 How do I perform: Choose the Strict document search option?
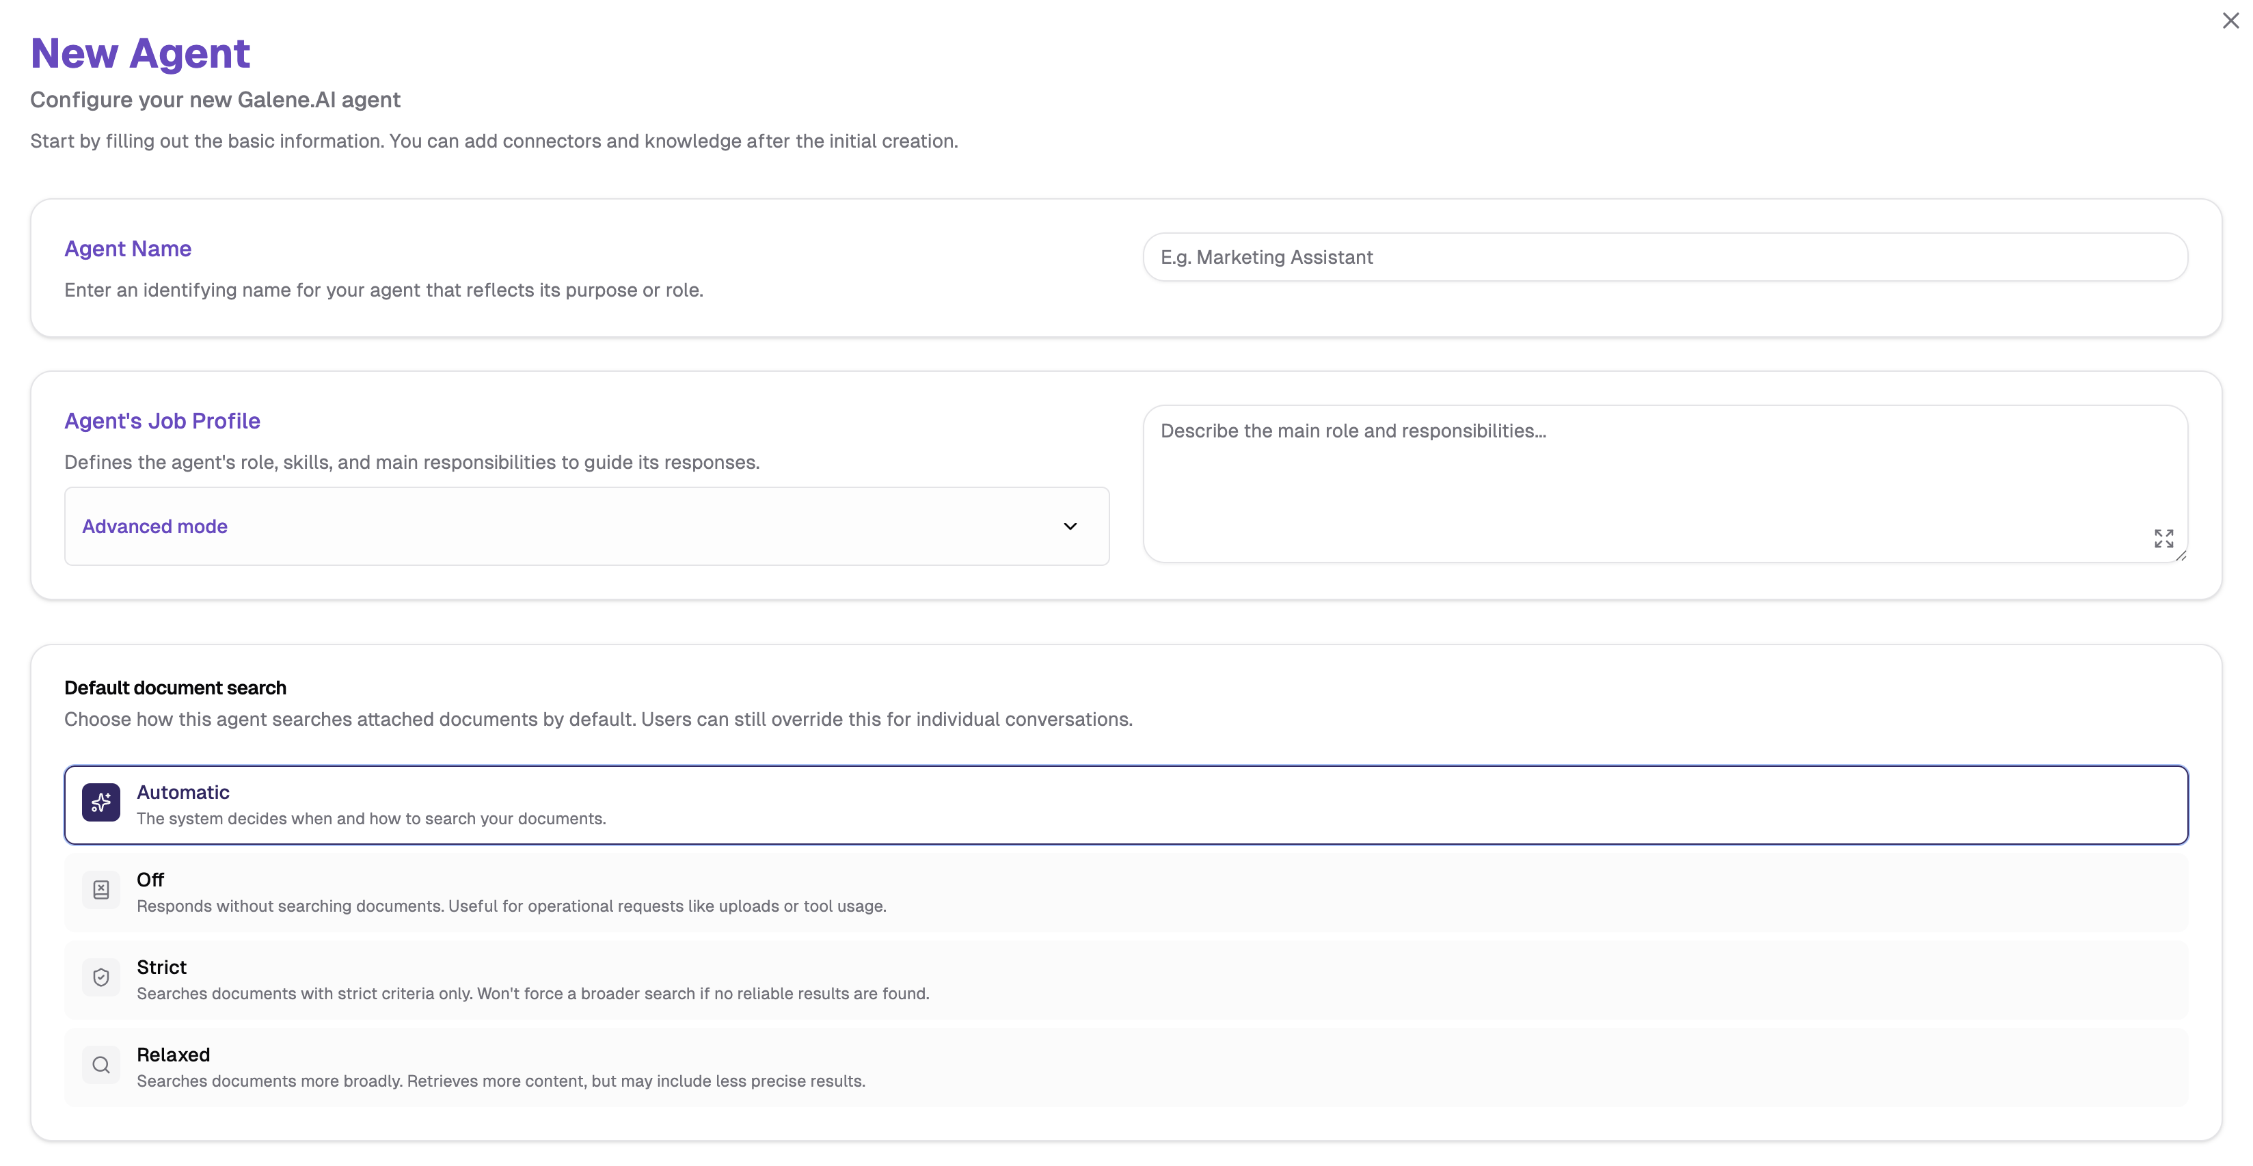point(1126,979)
